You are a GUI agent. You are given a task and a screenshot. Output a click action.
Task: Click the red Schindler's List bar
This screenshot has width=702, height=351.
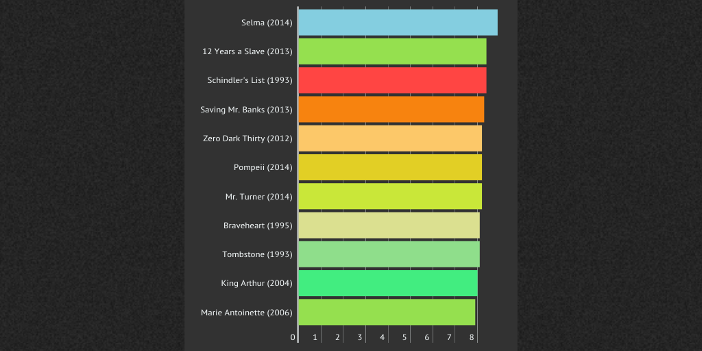click(392, 80)
